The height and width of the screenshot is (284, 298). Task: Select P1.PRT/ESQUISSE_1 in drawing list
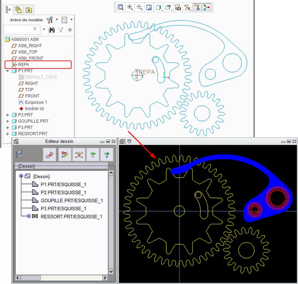[x=63, y=185]
